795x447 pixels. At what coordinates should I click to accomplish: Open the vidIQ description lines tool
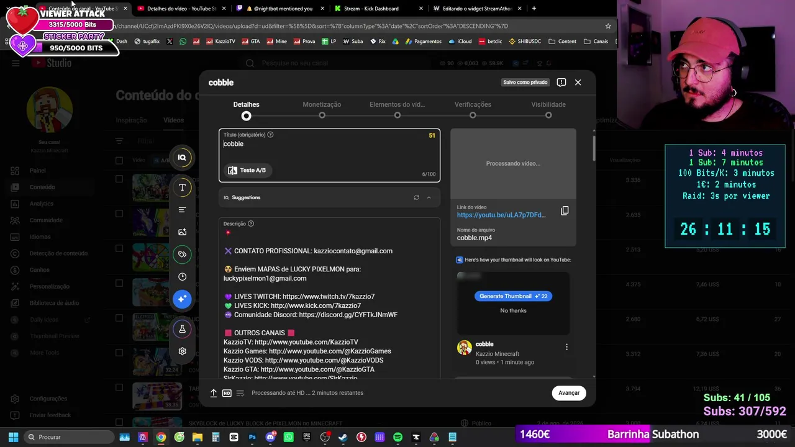182,210
